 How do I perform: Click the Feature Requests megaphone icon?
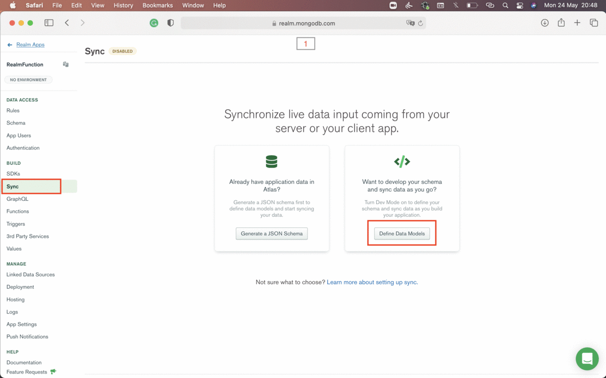[53, 372]
